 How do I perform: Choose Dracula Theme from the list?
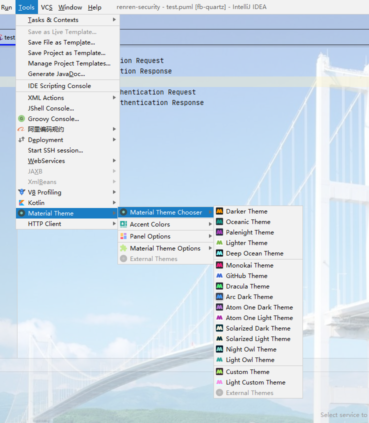[247, 286]
